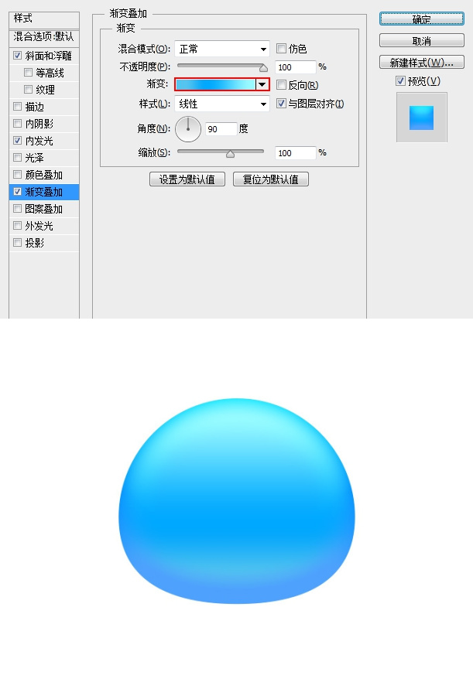
Task: Adjust the 缩放 scale slider
Action: click(230, 154)
